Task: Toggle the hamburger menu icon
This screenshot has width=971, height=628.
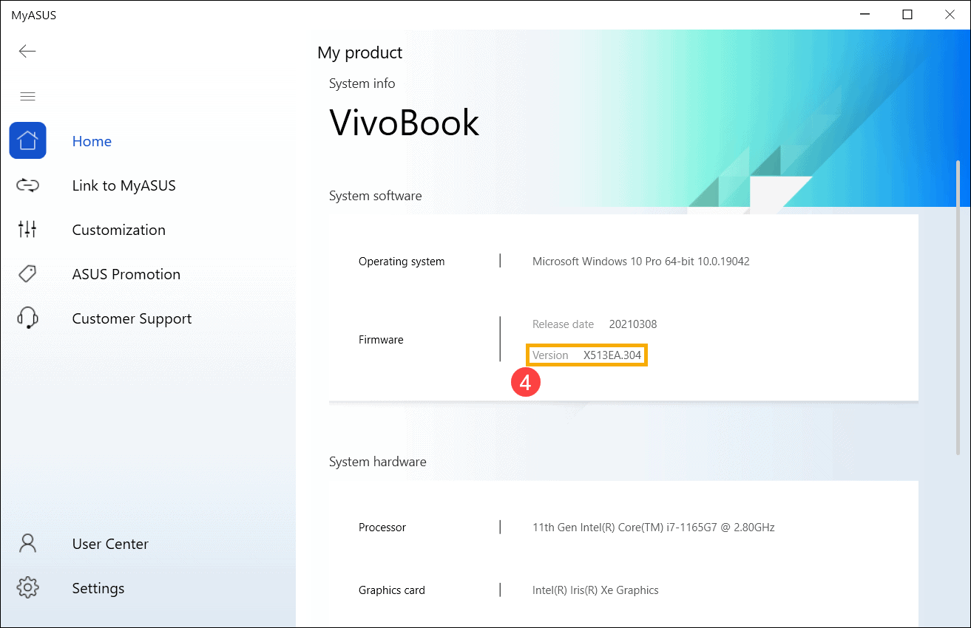Action: [27, 96]
